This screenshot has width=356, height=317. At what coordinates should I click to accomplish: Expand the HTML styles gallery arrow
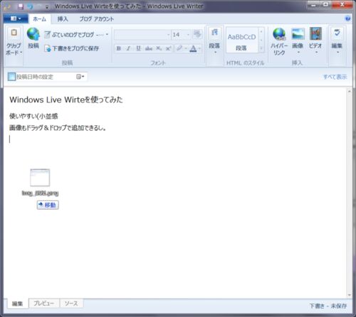click(x=261, y=48)
